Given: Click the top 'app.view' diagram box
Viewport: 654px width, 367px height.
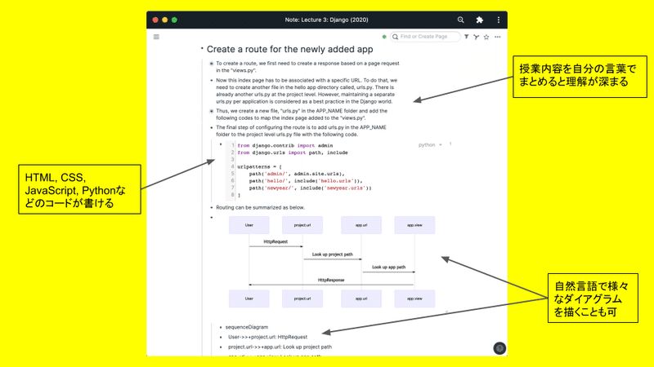Looking at the screenshot, I should click(x=414, y=225).
